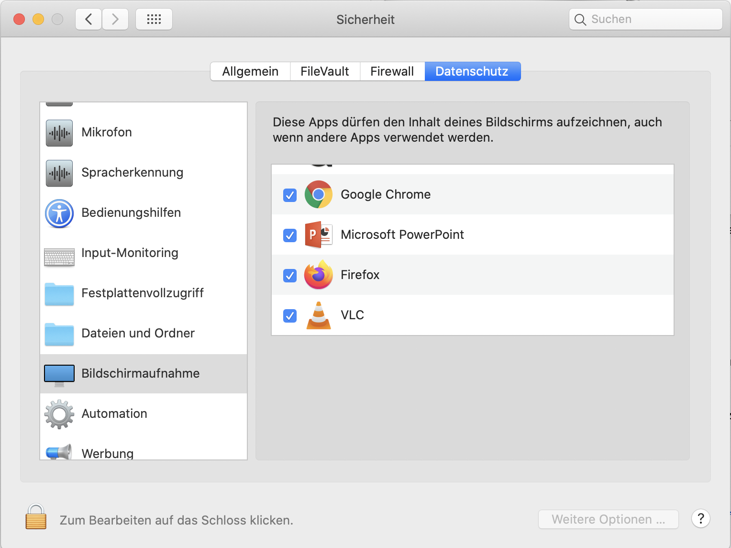The image size is (731, 548).
Task: Click the lock icon to unlock settings
Action: 36,517
